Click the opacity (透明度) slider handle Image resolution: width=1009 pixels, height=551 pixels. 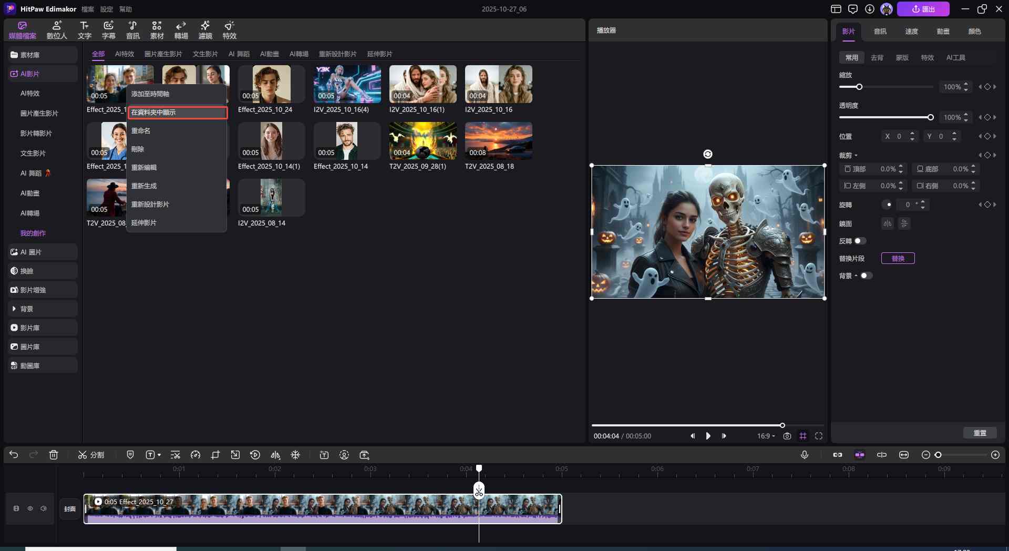click(x=930, y=117)
